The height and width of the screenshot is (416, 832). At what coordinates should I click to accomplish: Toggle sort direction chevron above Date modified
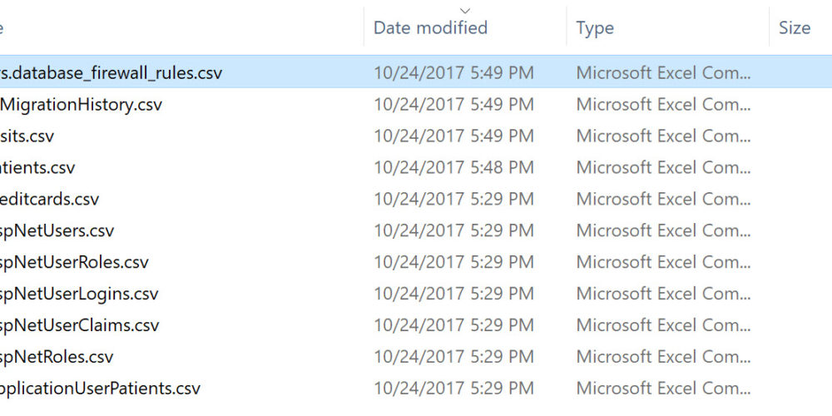[x=464, y=10]
